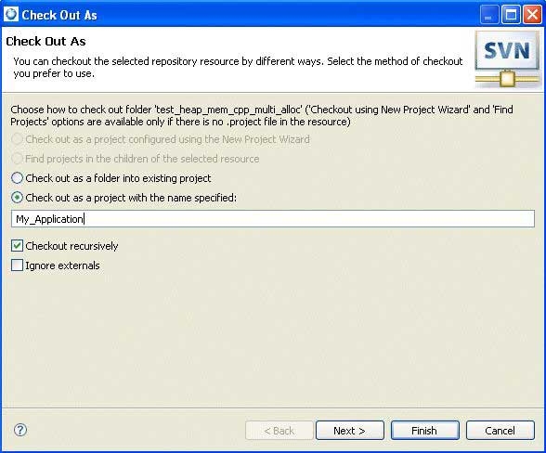Viewport: 546px width, 453px height.
Task: Choose find projects in children option
Action: [x=136, y=159]
